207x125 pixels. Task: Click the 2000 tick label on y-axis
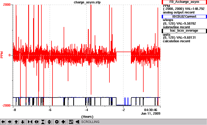click(7, 5)
